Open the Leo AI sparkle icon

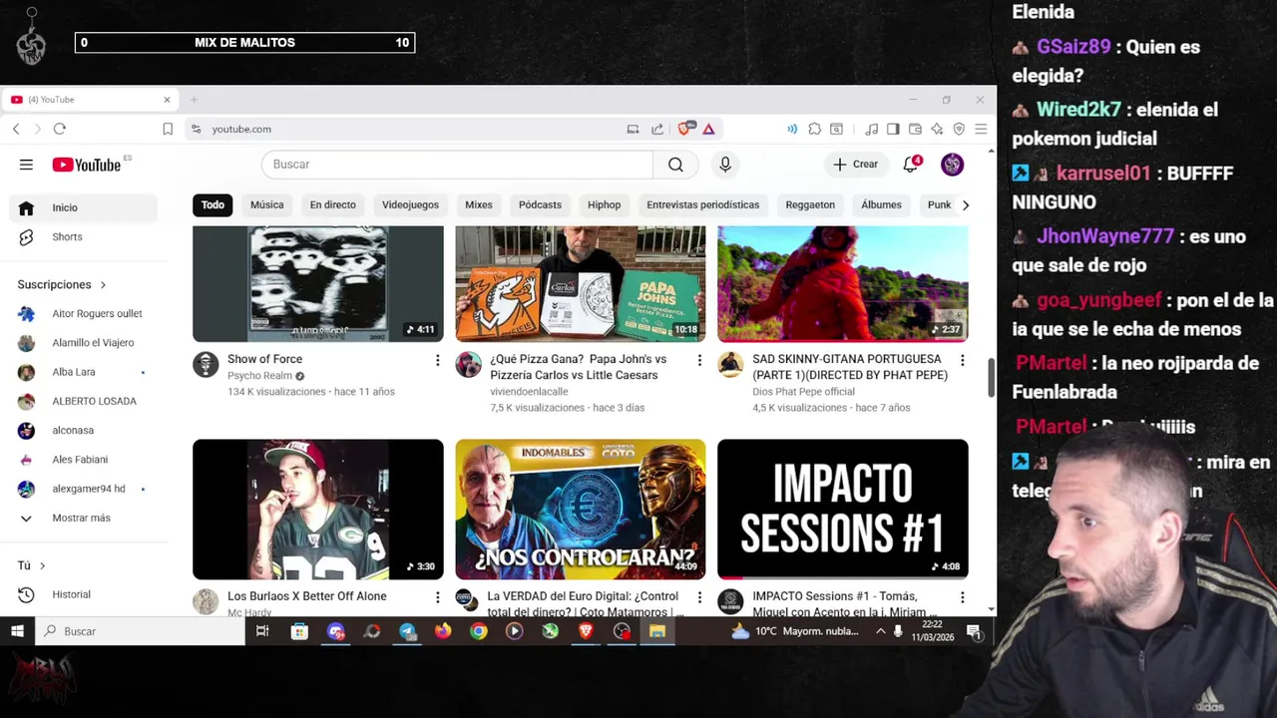point(937,129)
